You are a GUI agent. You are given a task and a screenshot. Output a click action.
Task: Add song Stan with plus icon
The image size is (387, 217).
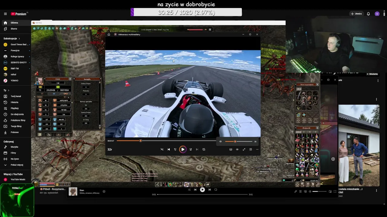tap(104, 191)
